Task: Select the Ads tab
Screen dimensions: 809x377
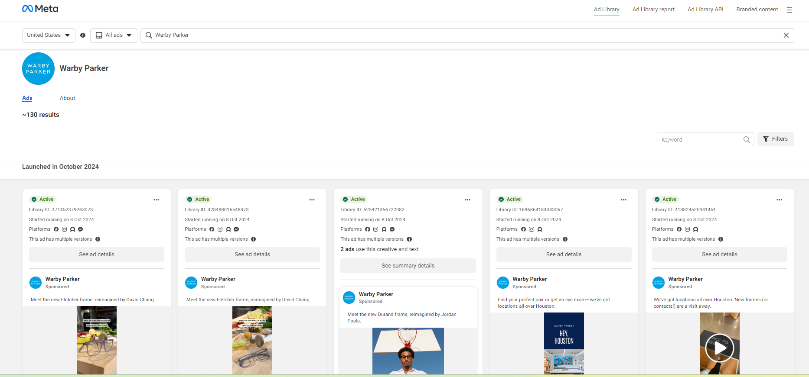Action: point(27,98)
